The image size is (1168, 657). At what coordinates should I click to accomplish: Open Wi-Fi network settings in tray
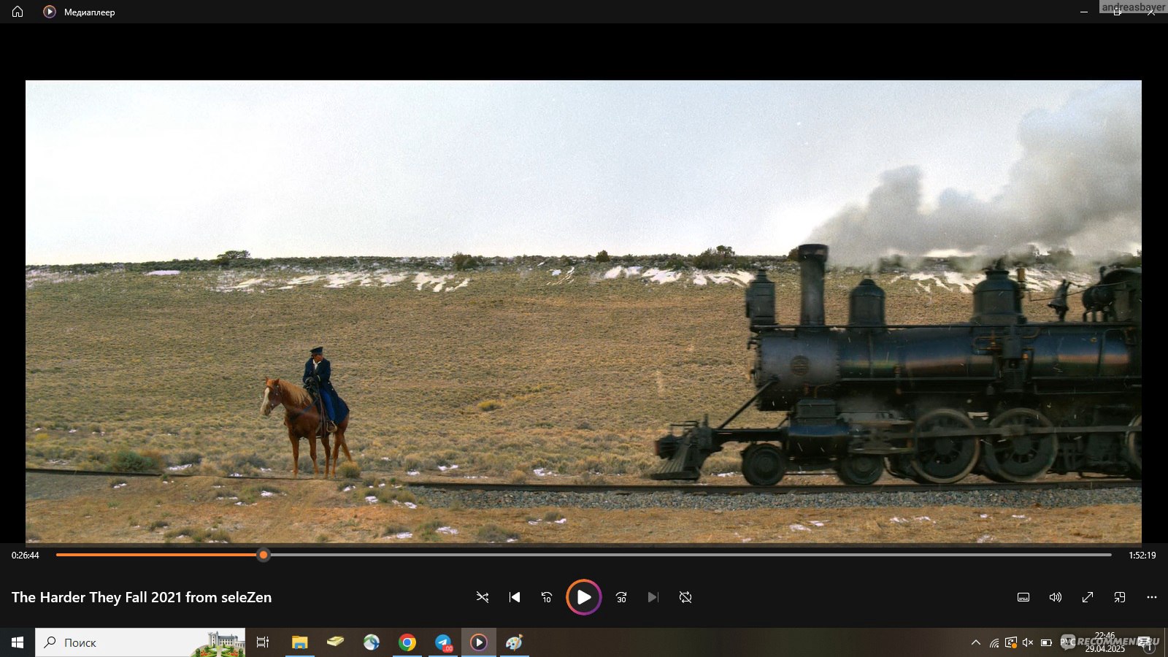tap(994, 642)
